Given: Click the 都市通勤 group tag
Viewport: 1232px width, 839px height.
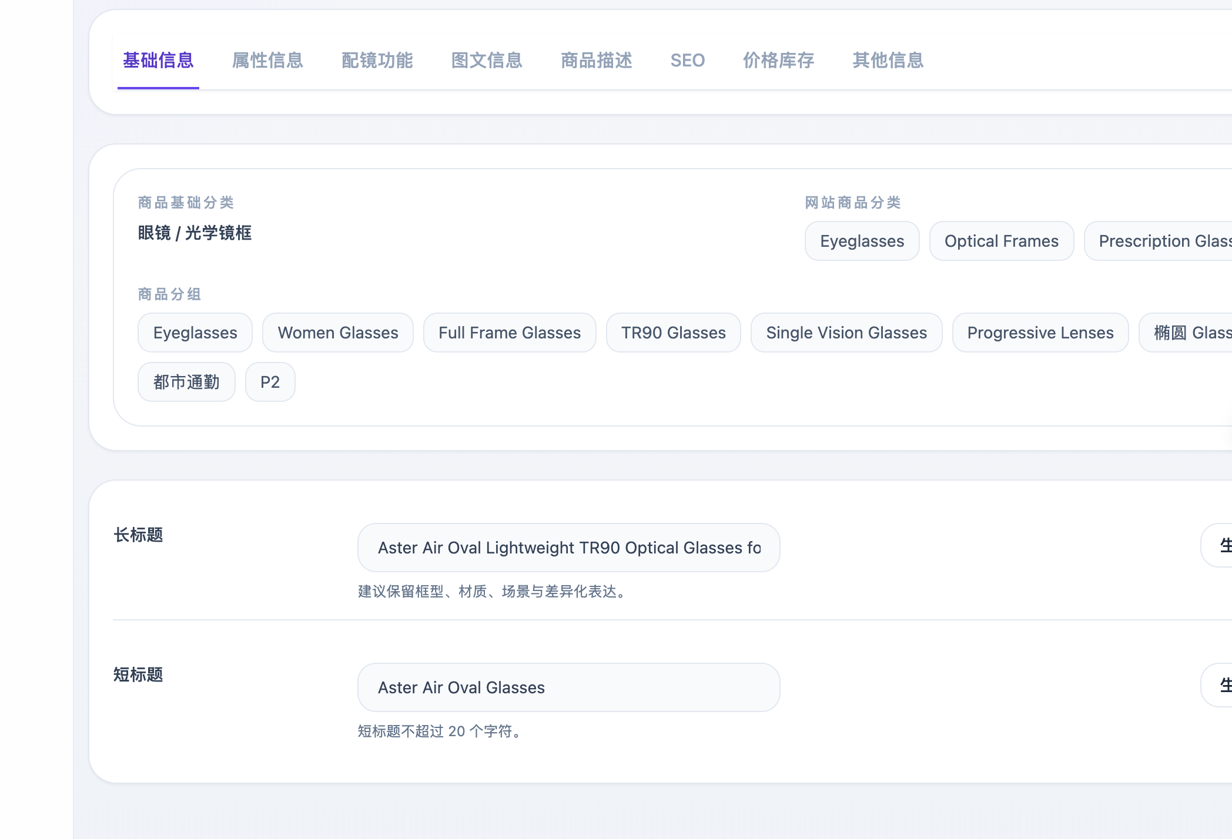Looking at the screenshot, I should tap(186, 382).
